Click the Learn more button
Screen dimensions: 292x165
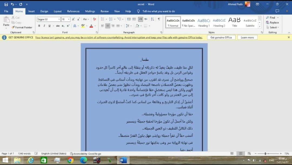pyautogui.click(x=247, y=37)
